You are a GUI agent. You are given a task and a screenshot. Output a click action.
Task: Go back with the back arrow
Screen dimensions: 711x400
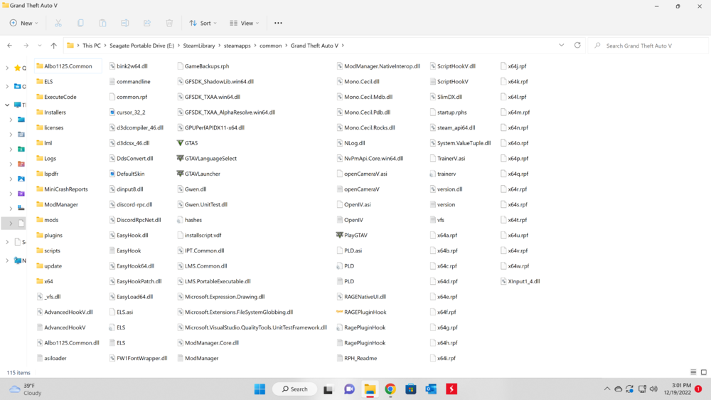click(9, 46)
